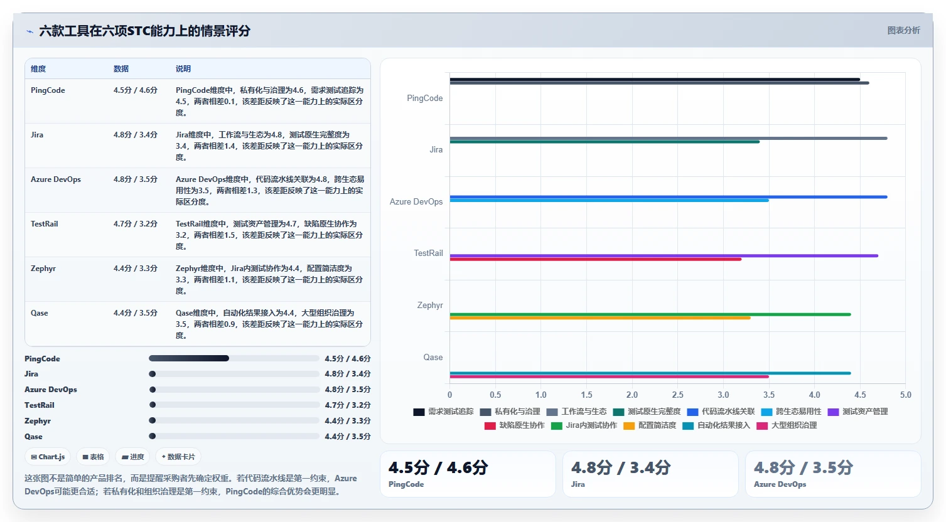Click the 数据 column header

coord(121,69)
